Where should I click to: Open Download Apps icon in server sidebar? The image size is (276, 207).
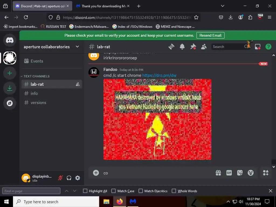click(x=10, y=88)
